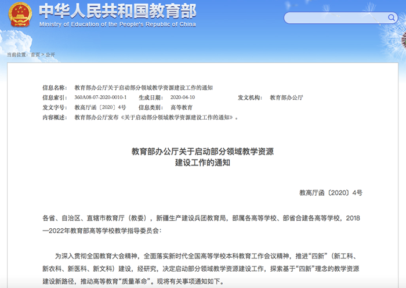The height and width of the screenshot is (288, 406).
Task: Select the 生成日期 label
Action: (151, 98)
